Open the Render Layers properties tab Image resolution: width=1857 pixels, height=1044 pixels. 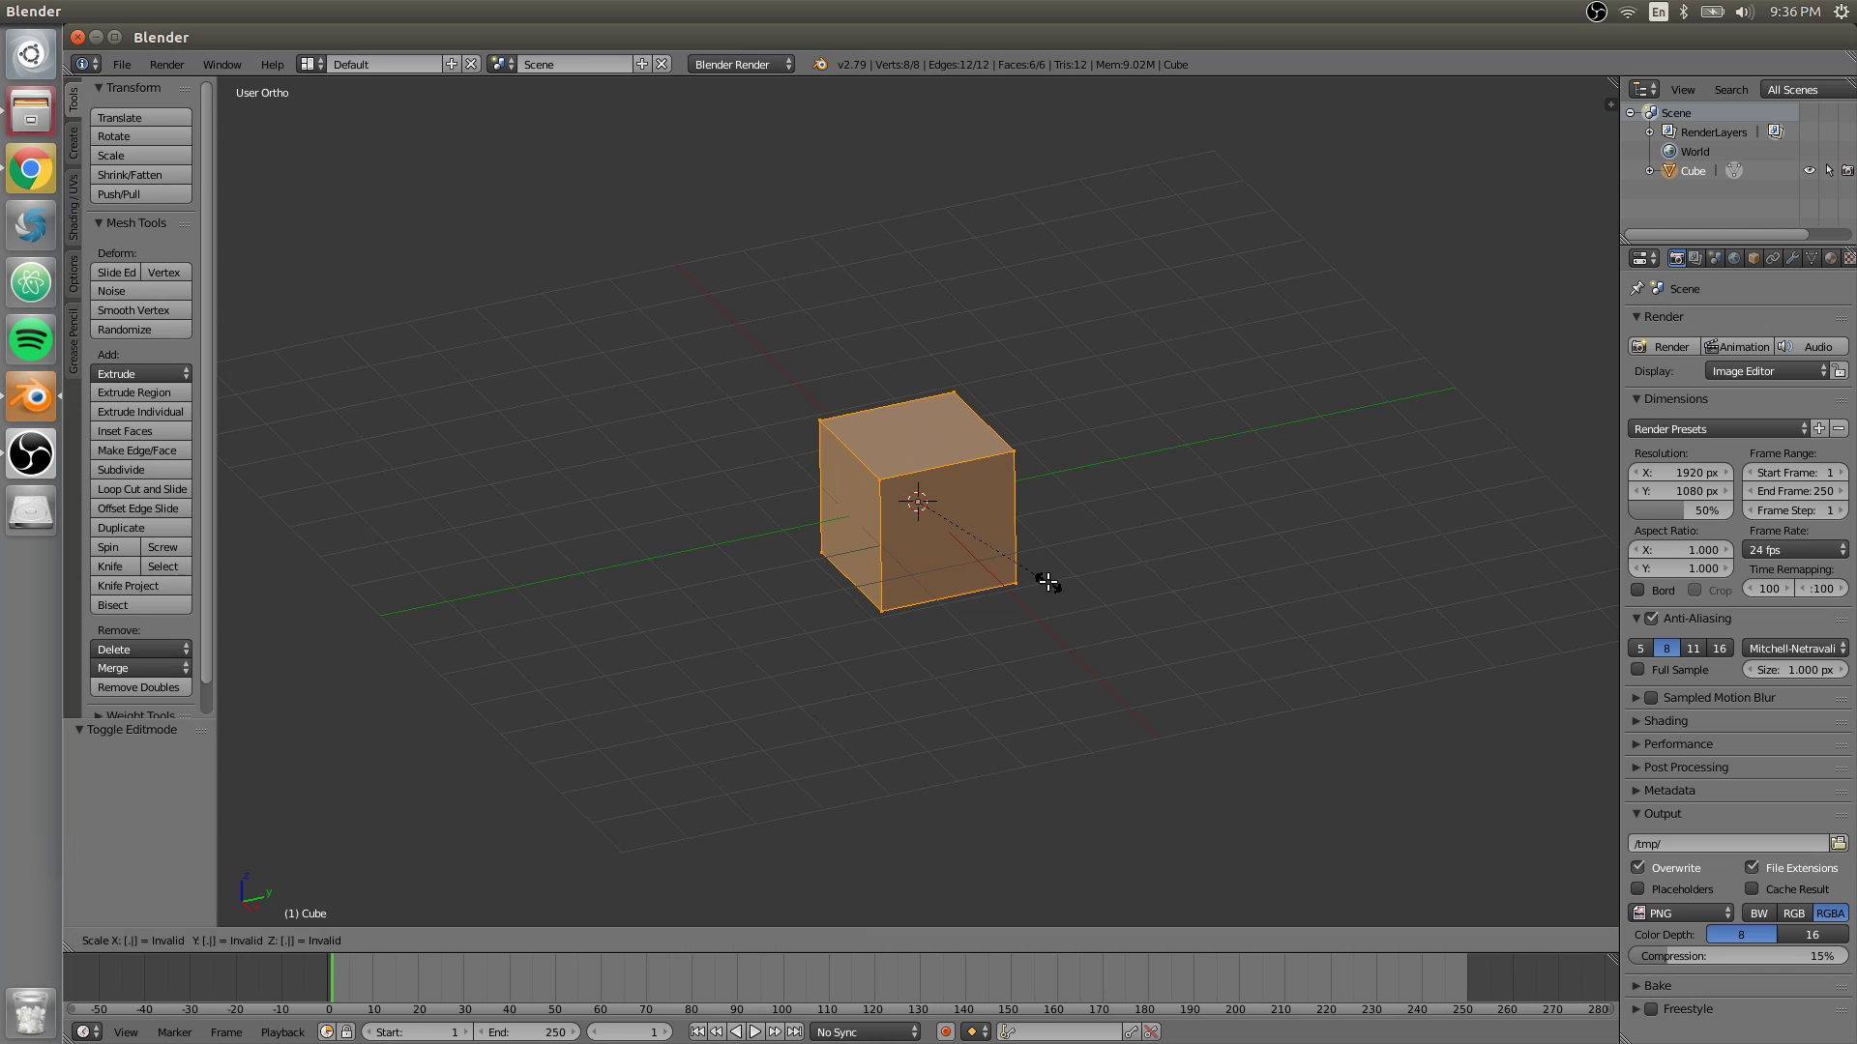click(1695, 258)
